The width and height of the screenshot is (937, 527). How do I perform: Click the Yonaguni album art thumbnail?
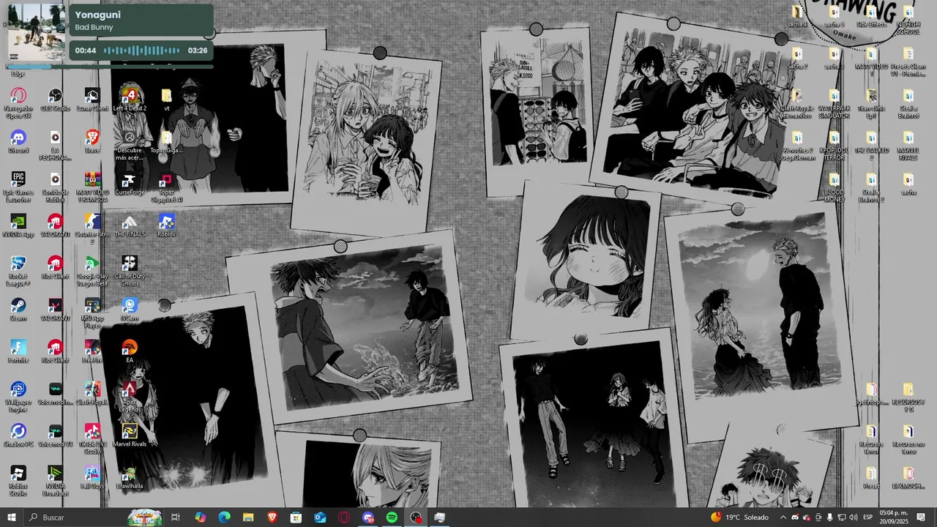(x=37, y=32)
